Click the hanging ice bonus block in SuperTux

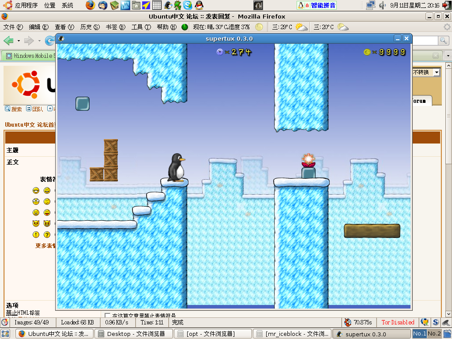[x=83, y=104]
